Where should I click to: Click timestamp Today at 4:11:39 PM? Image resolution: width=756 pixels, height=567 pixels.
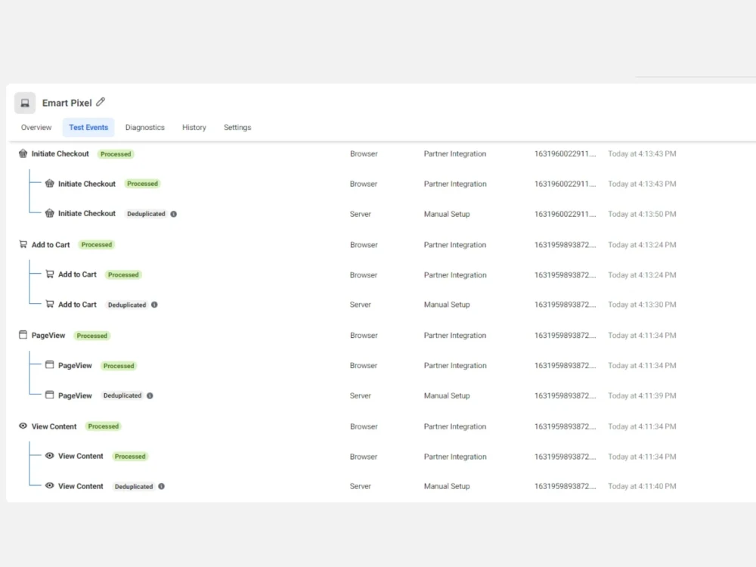click(642, 396)
